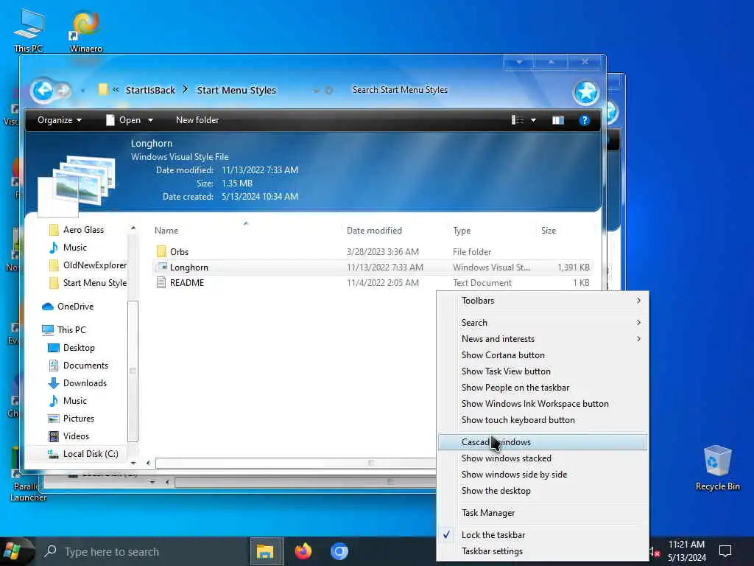The image size is (754, 566).
Task: Select Start Menu Style folder in sidebar
Action: coord(88,283)
